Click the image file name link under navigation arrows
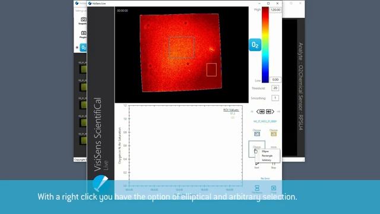The width and height of the screenshot is (380, 214). coord(265,121)
